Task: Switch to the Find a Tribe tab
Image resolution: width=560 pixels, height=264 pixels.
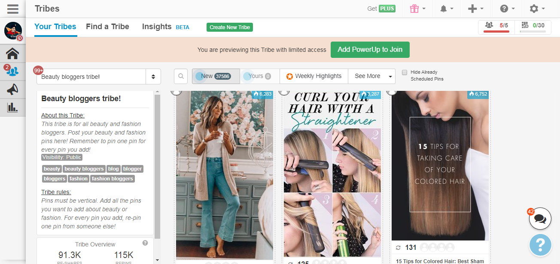Action: [107, 27]
